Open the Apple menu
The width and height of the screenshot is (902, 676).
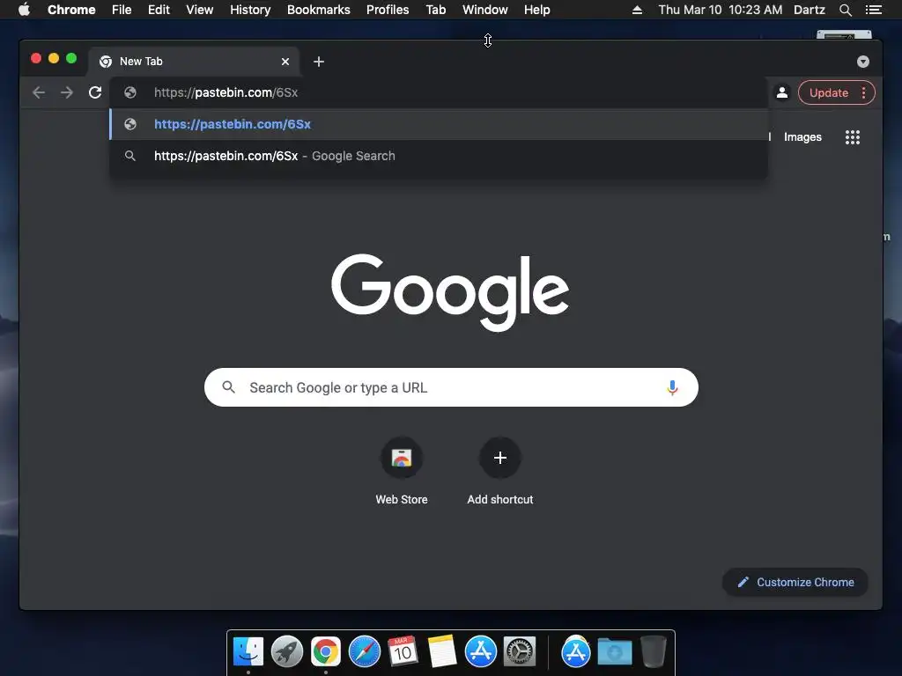click(24, 9)
